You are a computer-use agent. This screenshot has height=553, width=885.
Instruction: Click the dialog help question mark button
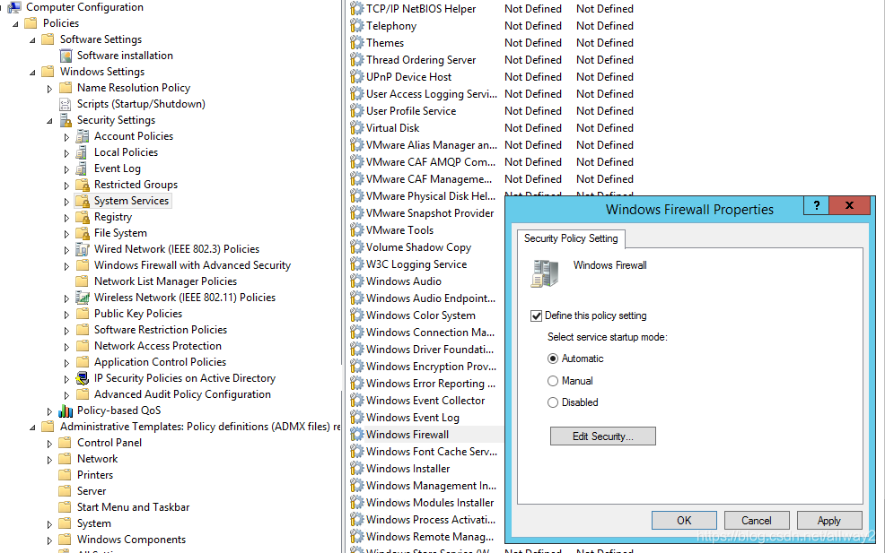[816, 206]
